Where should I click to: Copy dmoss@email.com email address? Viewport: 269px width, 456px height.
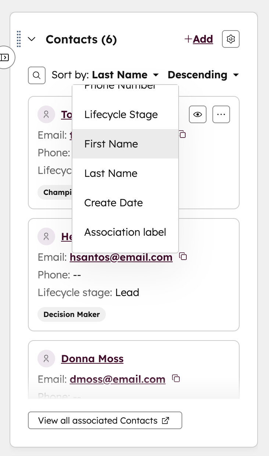[x=176, y=378]
